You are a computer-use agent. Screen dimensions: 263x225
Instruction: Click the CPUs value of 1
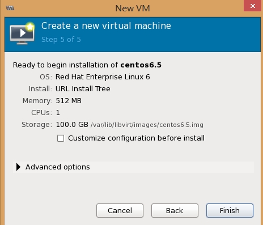point(58,113)
